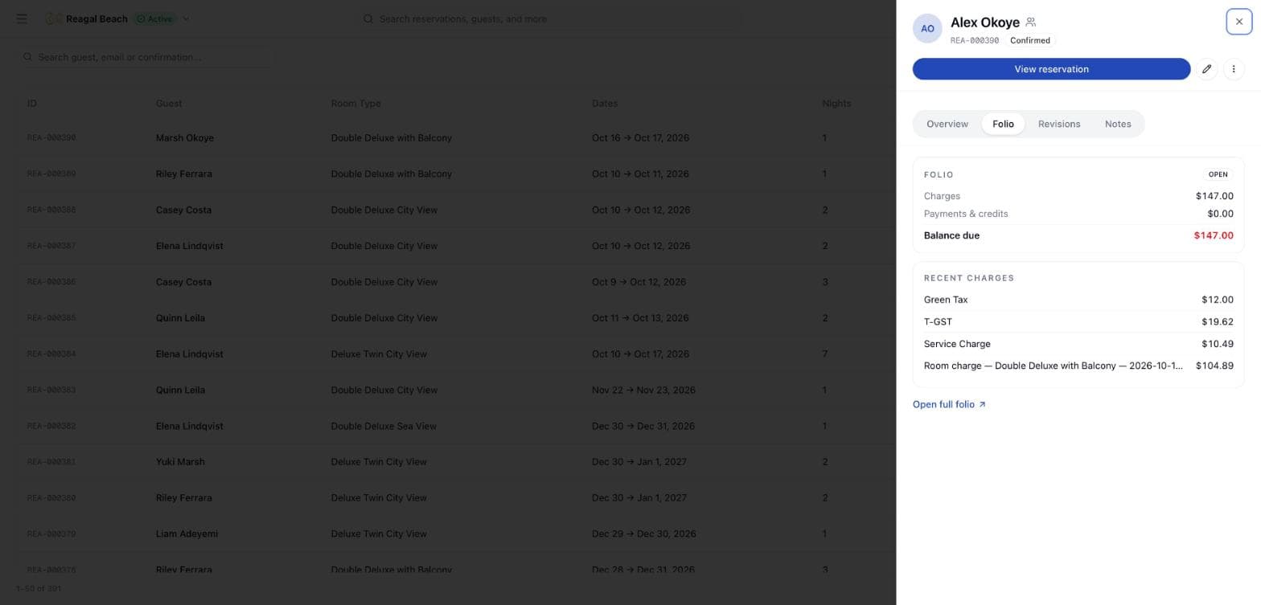1261x605 pixels.
Task: Click Yuki Marsh guest name
Action: click(180, 462)
